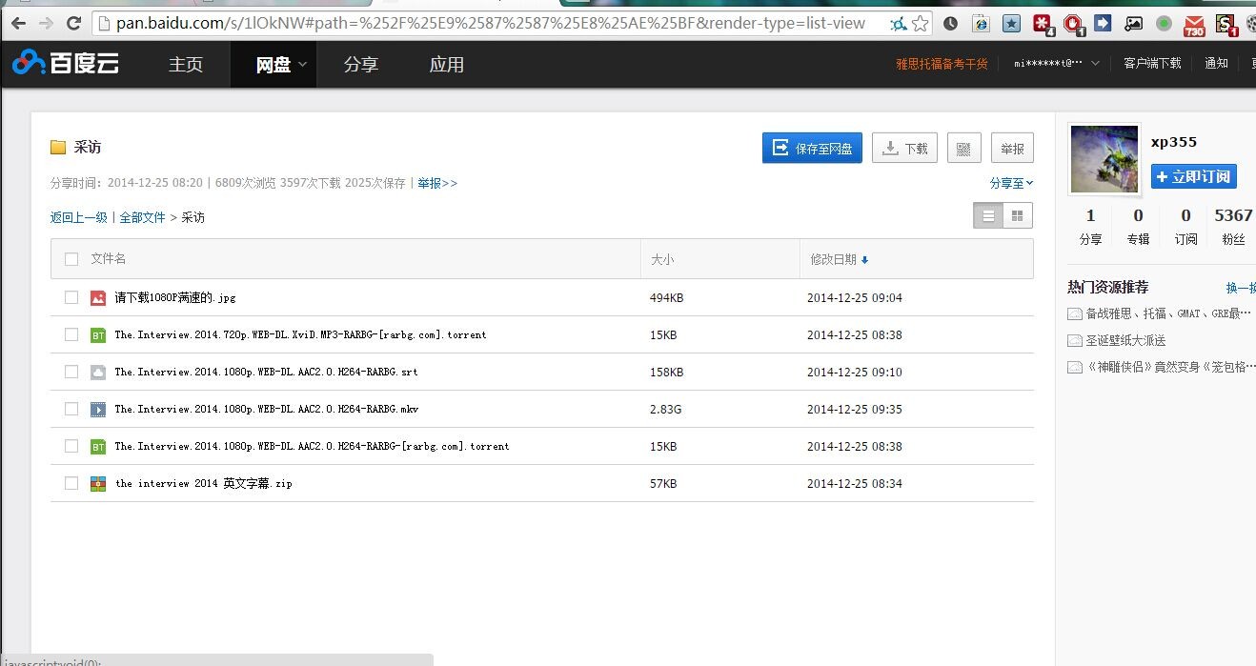This screenshot has width=1256, height=666.
Task: Open the 分享 tab
Action: (x=361, y=64)
